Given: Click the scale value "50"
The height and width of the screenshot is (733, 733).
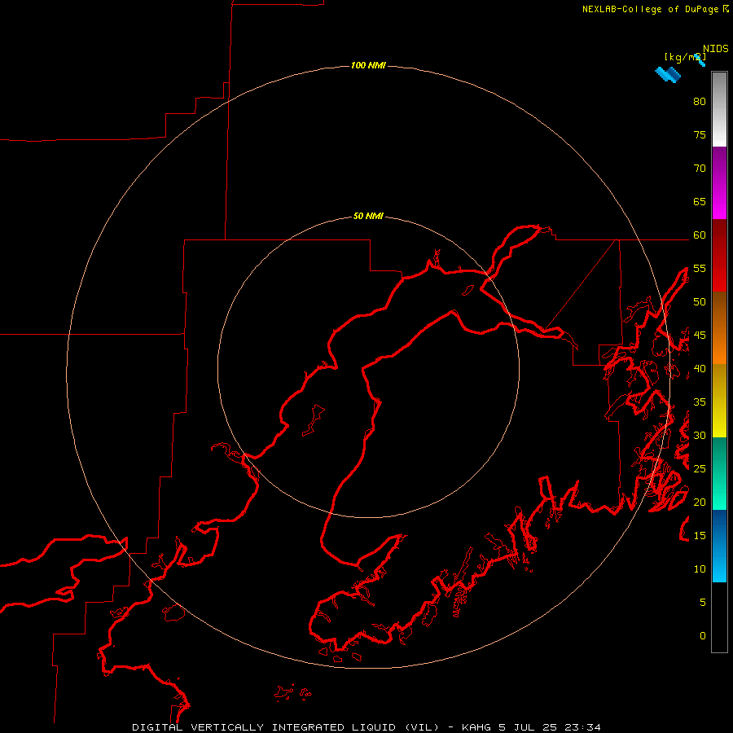Looking at the screenshot, I should point(700,302).
